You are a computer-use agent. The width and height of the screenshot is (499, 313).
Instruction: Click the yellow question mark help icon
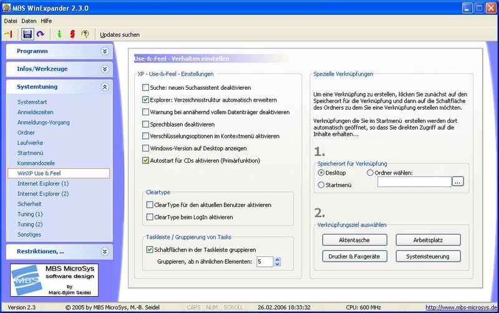click(x=85, y=34)
